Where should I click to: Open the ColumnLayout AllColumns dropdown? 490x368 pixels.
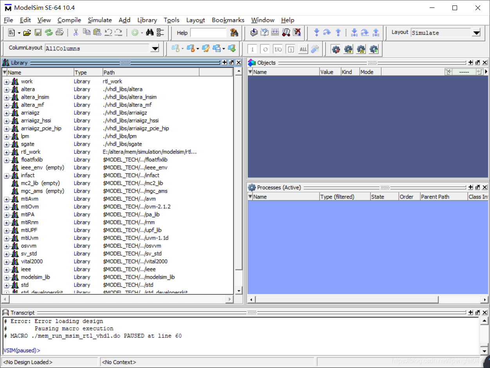pyautogui.click(x=155, y=49)
